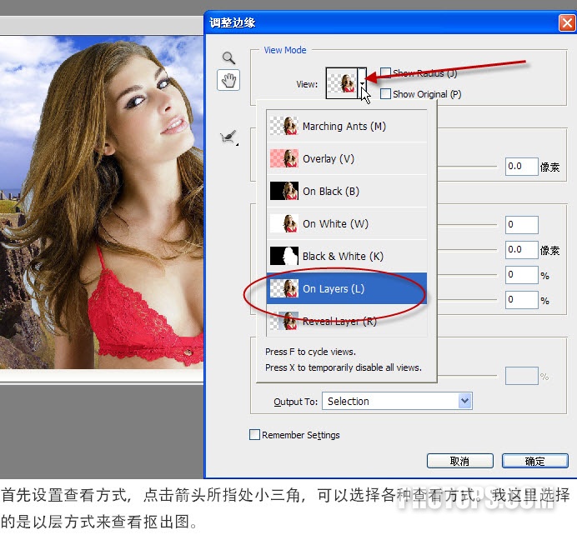Click the 'Press F to cycle views.' hint

click(310, 352)
